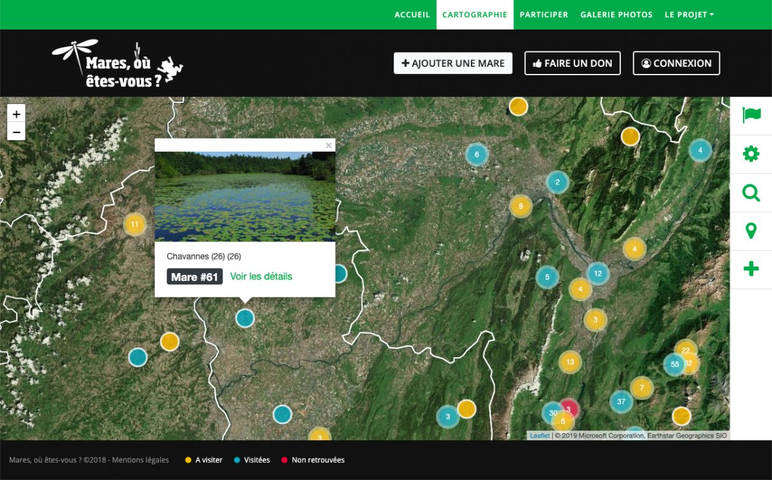Close the Chavannes pond popup
Image resolution: width=772 pixels, height=480 pixels.
[x=329, y=146]
